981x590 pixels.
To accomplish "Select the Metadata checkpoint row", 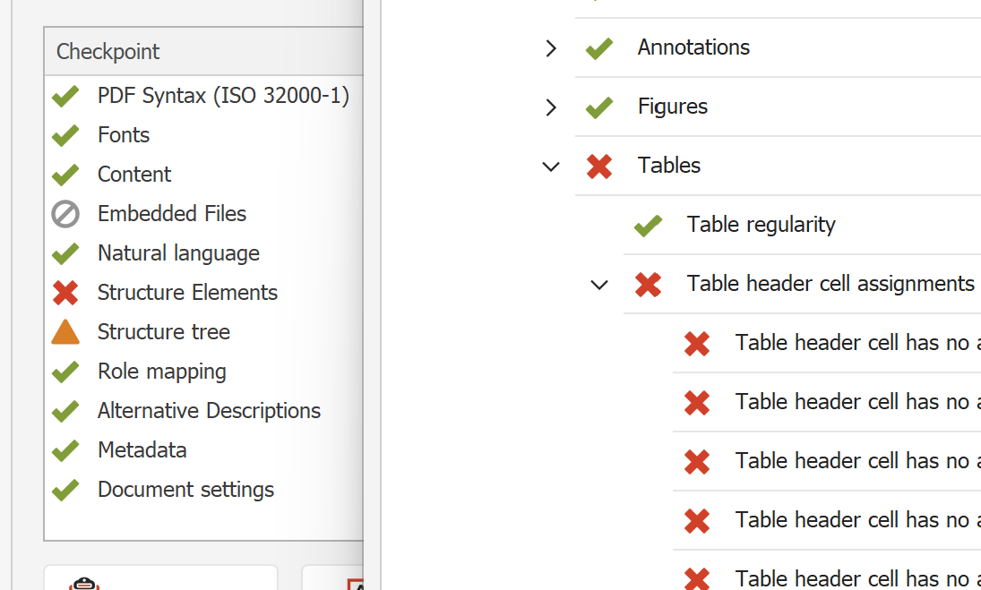I will click(142, 450).
